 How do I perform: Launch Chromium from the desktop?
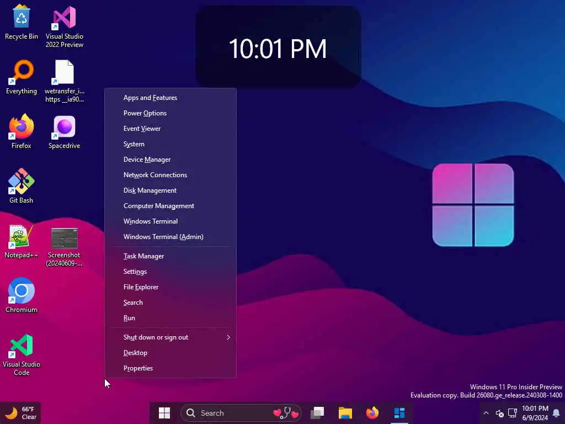click(22, 295)
